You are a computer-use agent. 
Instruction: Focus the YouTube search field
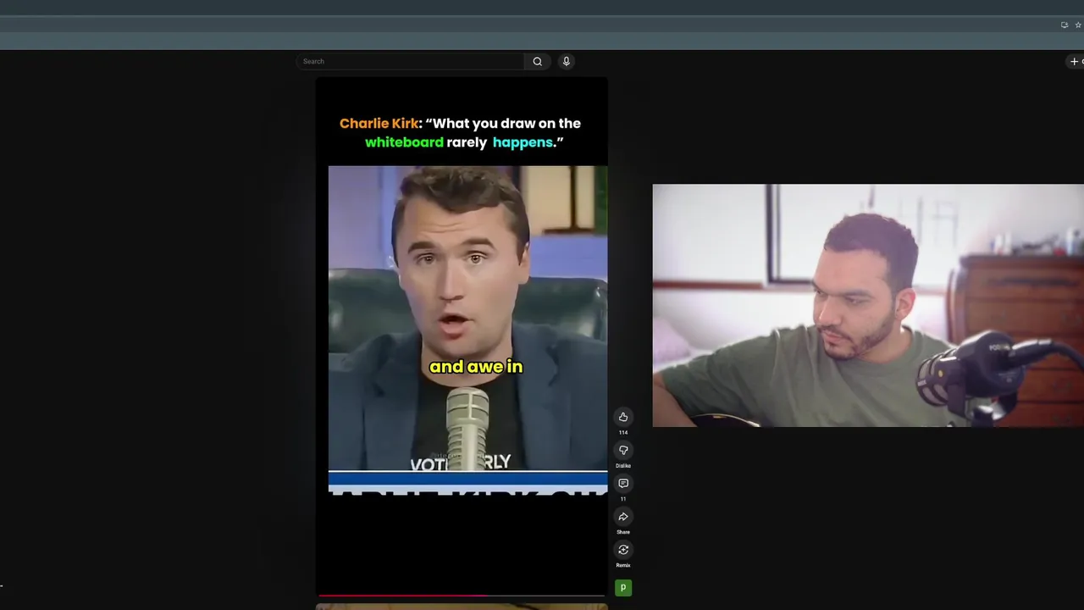(411, 61)
